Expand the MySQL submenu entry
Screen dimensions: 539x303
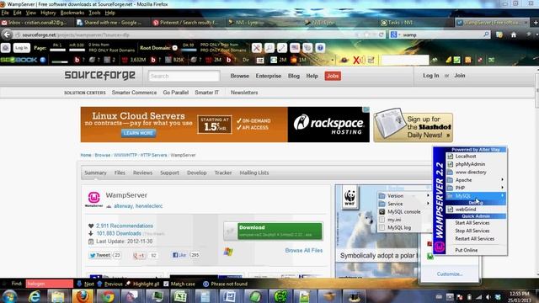[x=476, y=196]
